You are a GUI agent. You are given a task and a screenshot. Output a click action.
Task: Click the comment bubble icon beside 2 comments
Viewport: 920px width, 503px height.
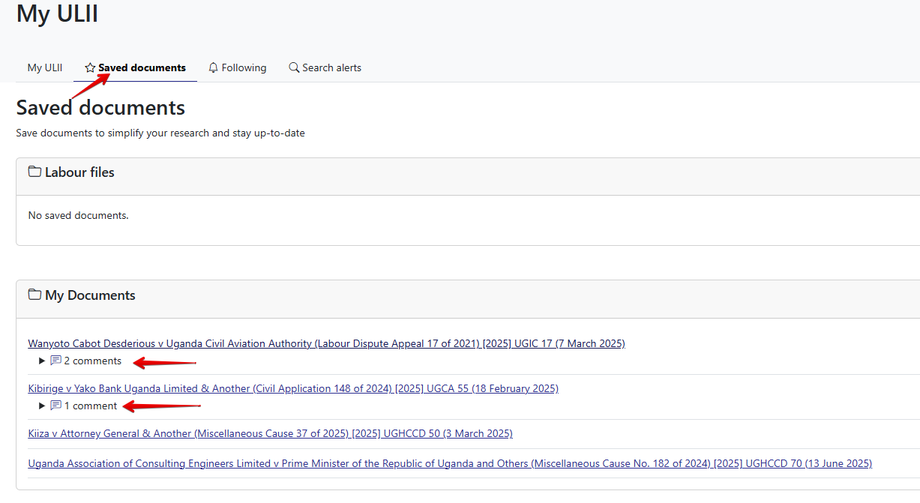[x=55, y=361]
